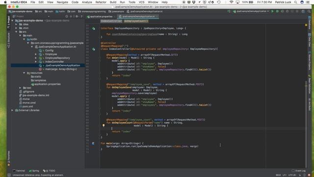Open Maven Projects side tab
The image size is (314, 177).
[x=310, y=61]
